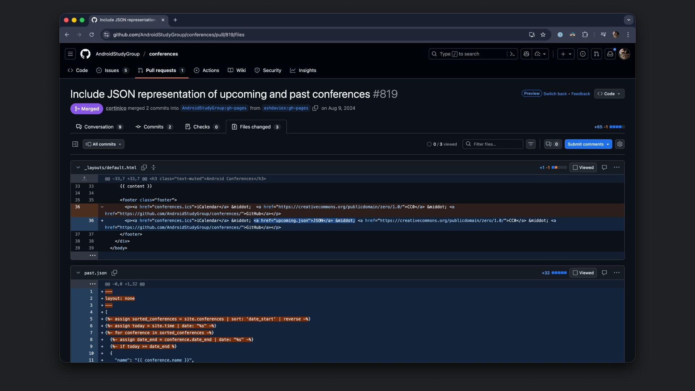Viewport: 695px width, 391px height.
Task: Mark past.json as Viewed
Action: (583, 273)
